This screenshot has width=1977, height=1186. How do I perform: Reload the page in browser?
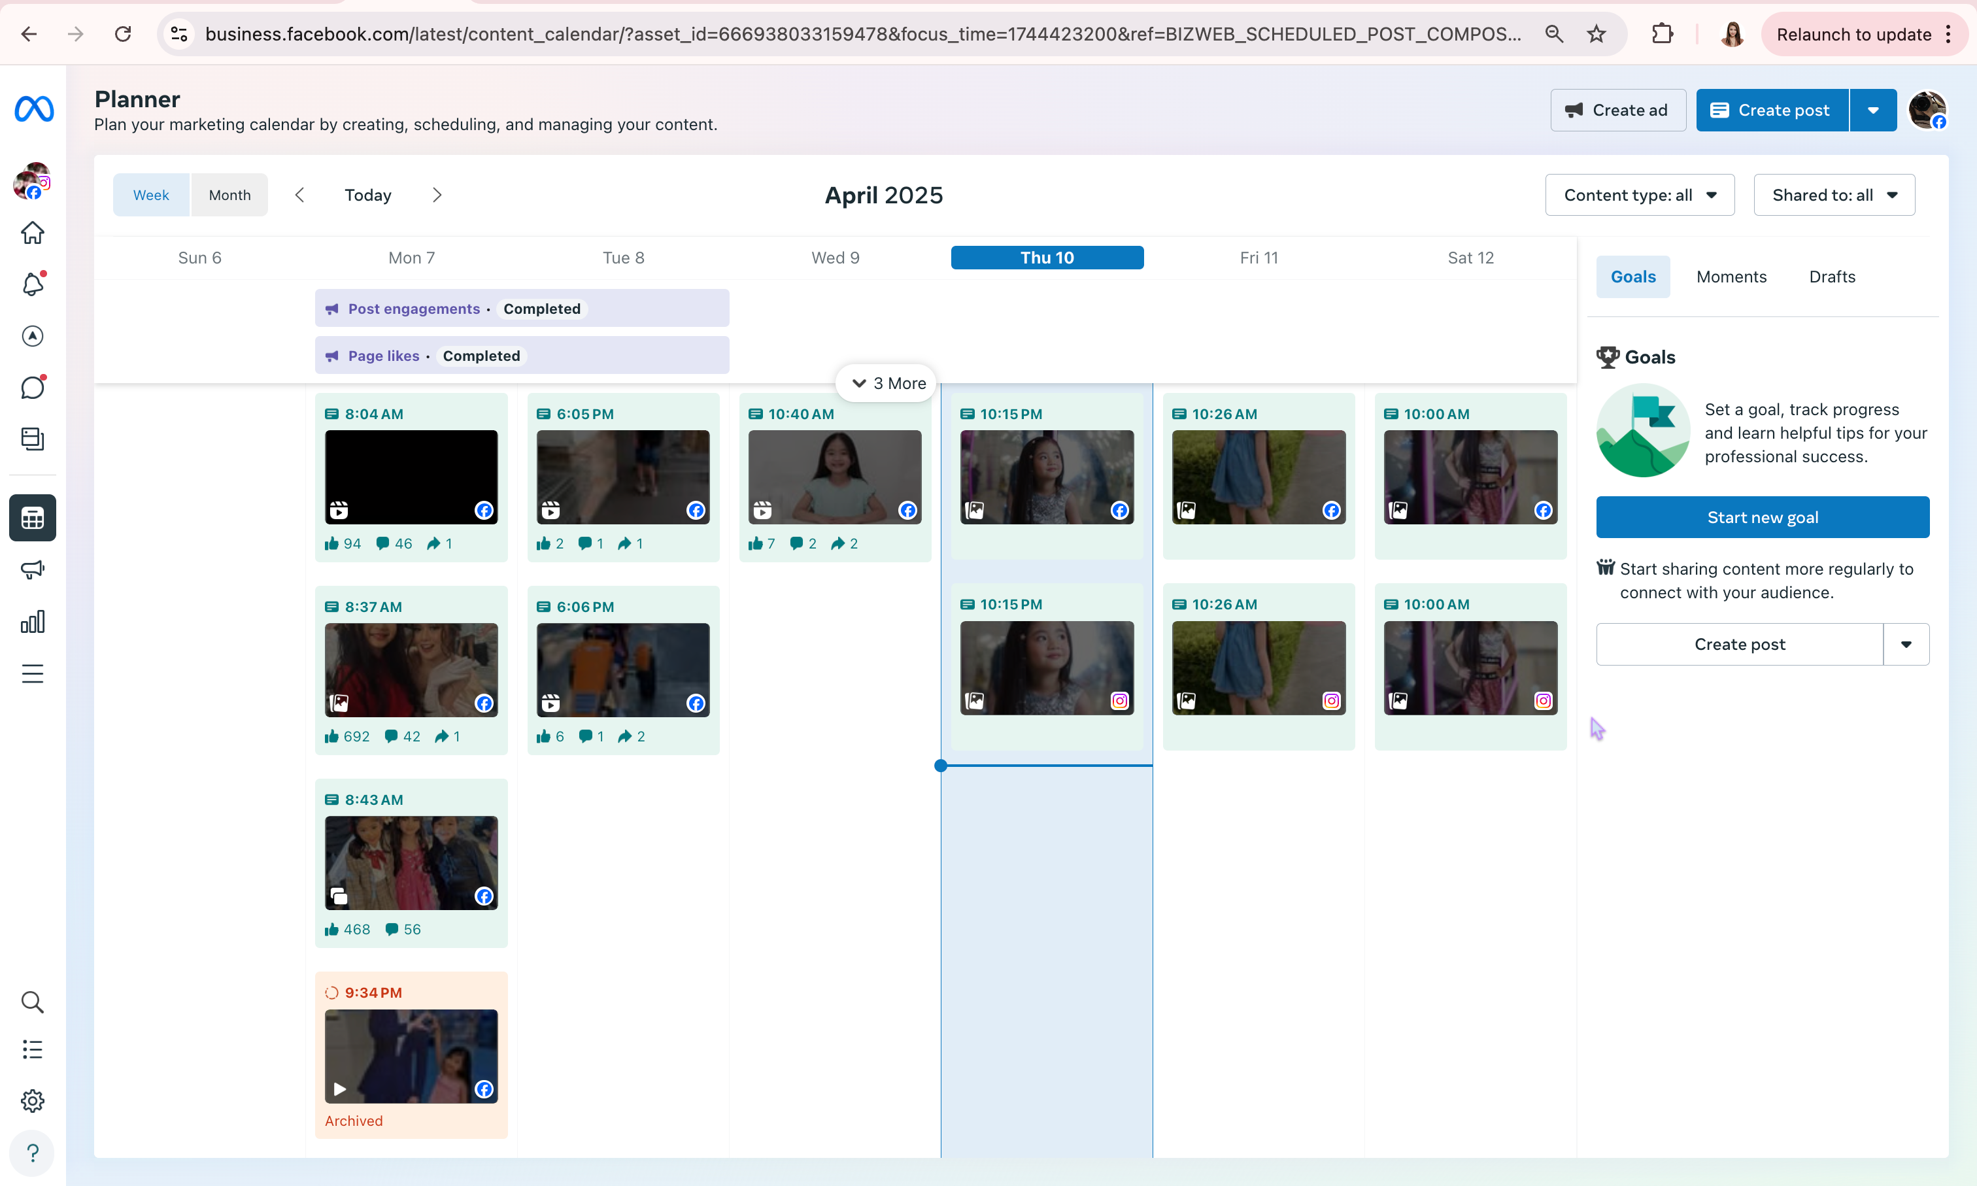point(122,33)
